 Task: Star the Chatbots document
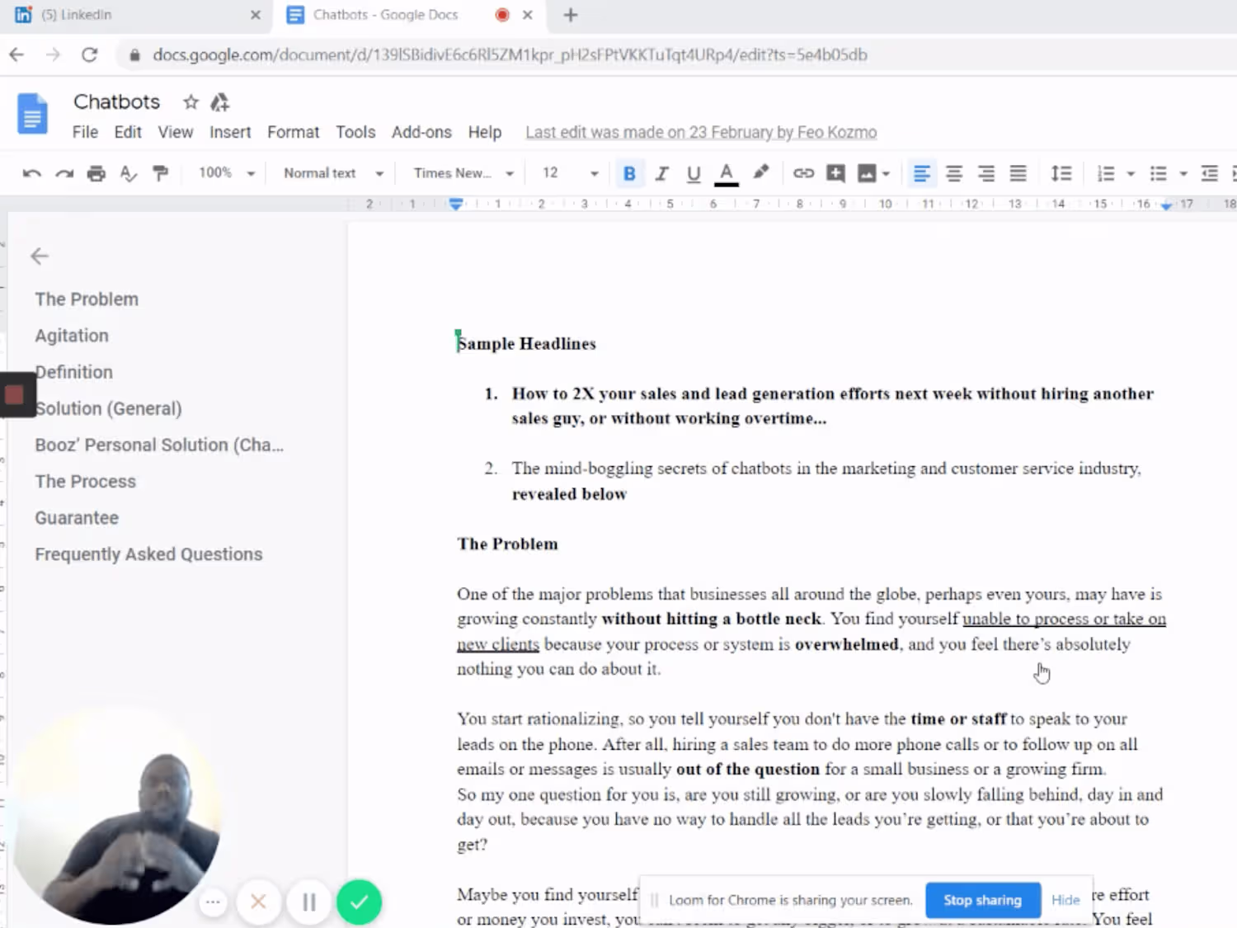coord(190,102)
